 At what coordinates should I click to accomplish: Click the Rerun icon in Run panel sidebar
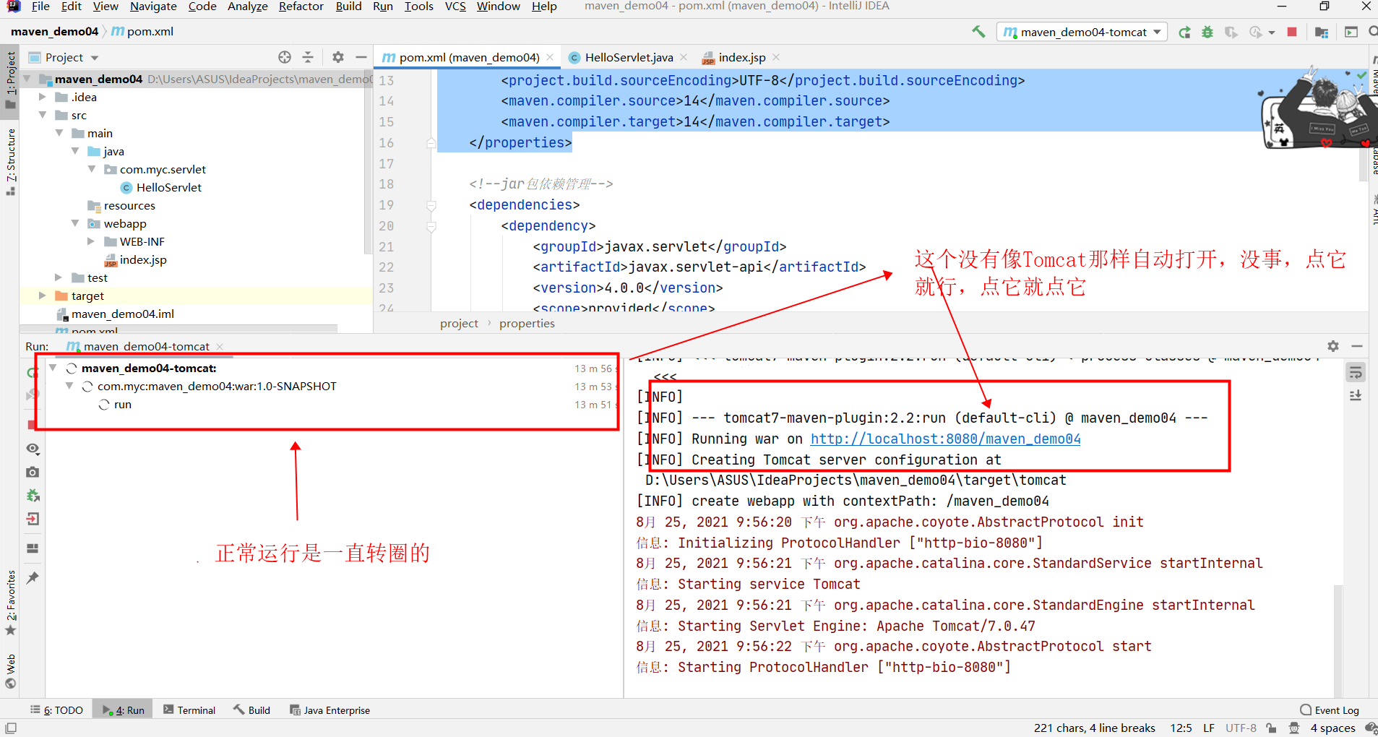pyautogui.click(x=31, y=373)
